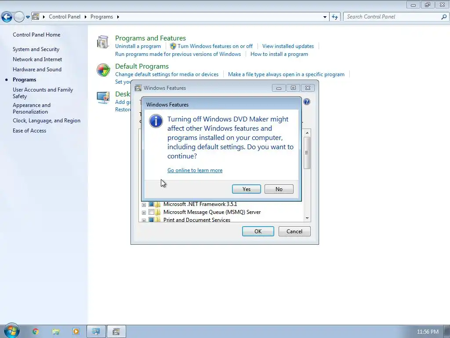Go to Control Panel Home

click(36, 34)
